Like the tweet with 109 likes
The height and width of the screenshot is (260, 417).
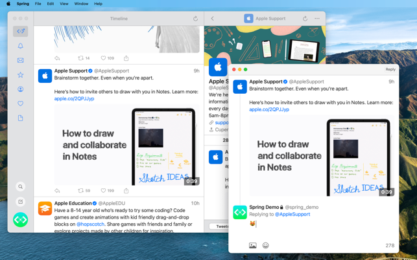tap(108, 58)
